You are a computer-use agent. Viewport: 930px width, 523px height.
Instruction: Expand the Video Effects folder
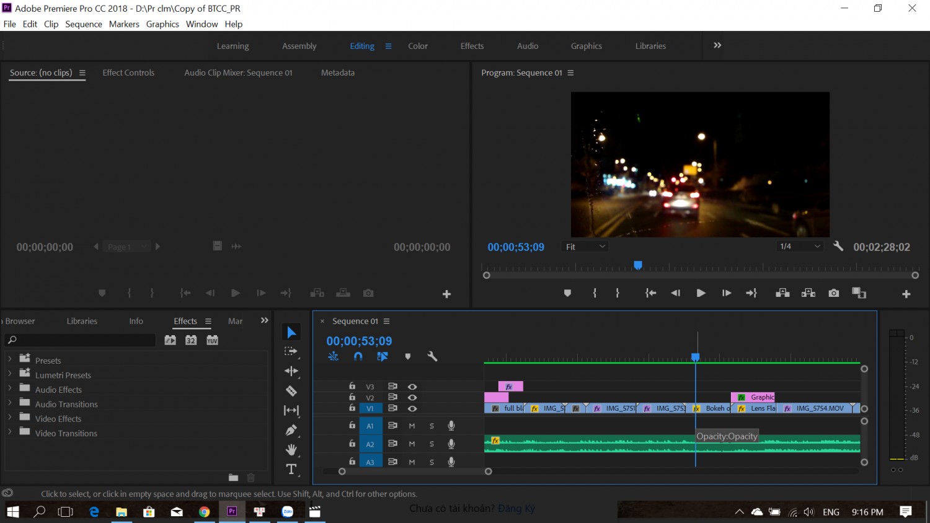9,419
